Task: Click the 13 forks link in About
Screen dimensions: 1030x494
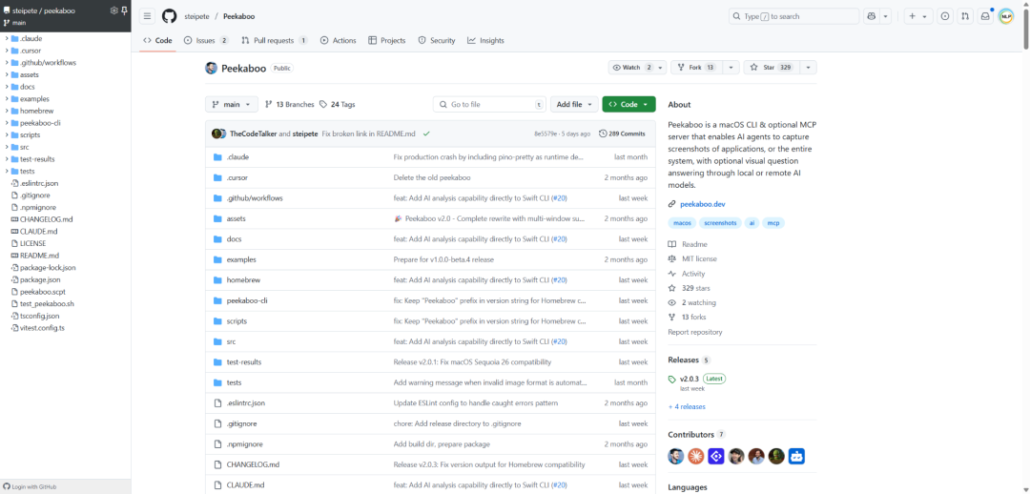Action: point(693,318)
